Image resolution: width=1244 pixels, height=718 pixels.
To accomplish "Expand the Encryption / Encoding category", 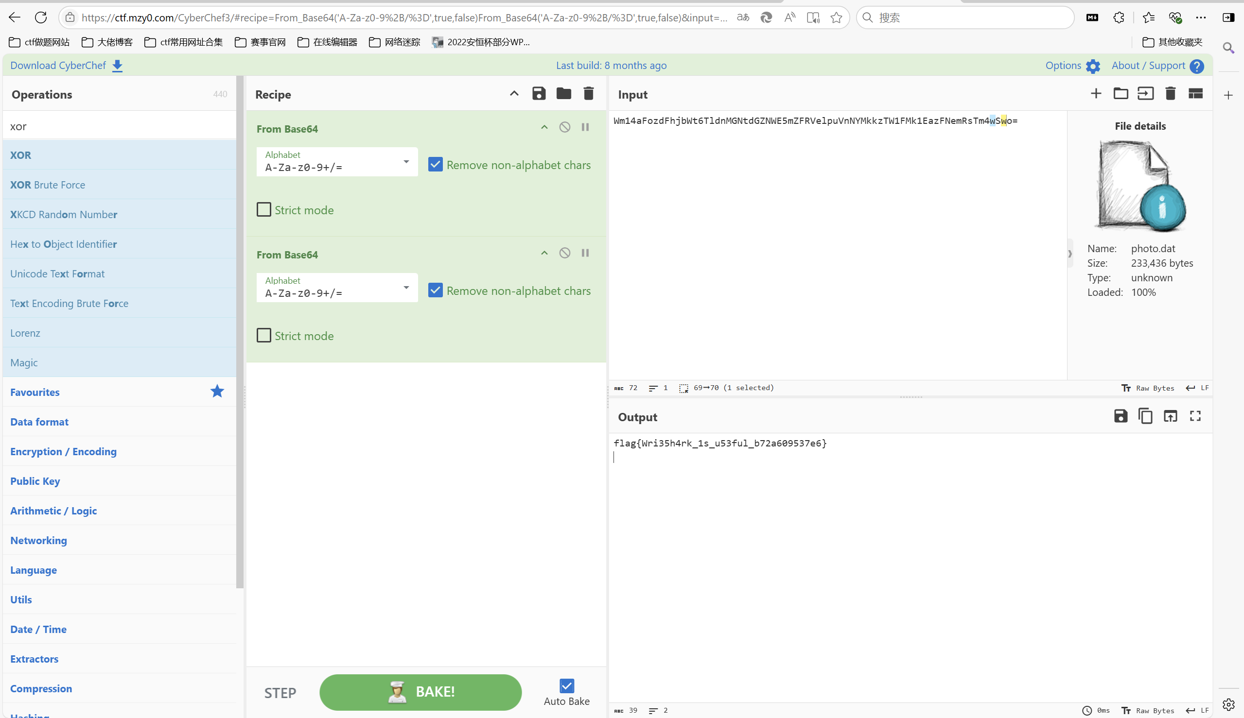I will (x=120, y=451).
